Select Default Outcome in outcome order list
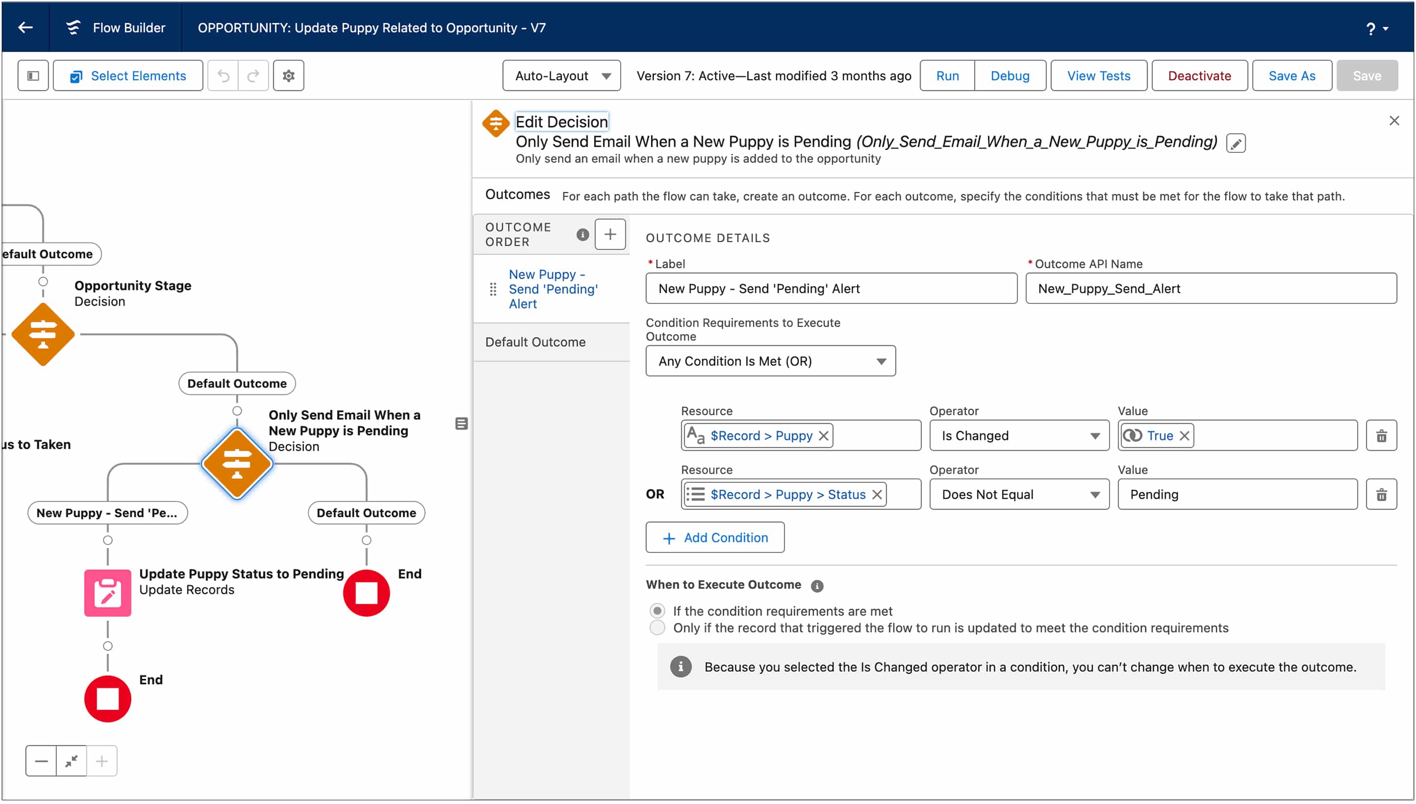The width and height of the screenshot is (1416, 804). click(551, 342)
